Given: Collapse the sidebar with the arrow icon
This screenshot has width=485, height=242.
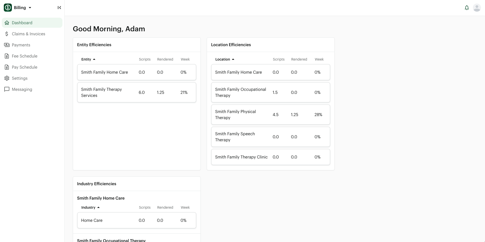Looking at the screenshot, I should click(x=59, y=8).
